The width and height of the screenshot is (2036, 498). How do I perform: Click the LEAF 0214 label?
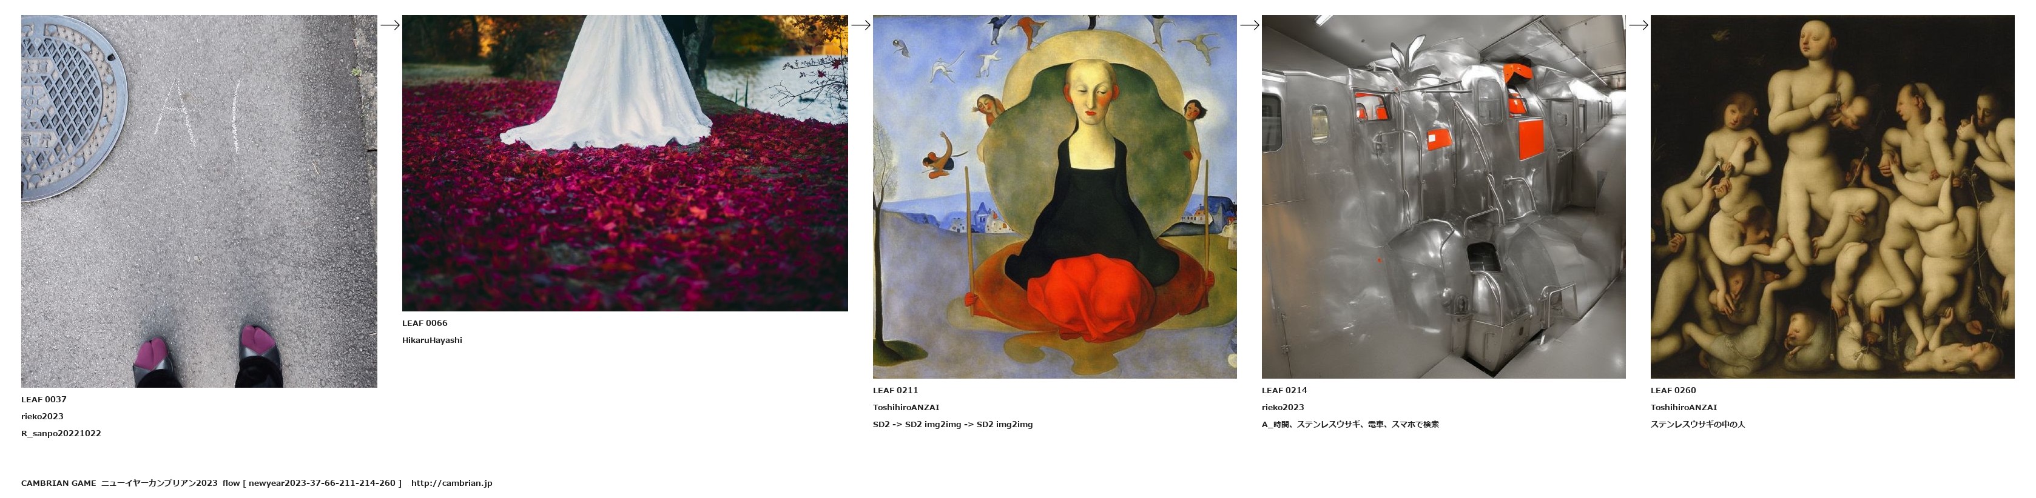click(1284, 390)
